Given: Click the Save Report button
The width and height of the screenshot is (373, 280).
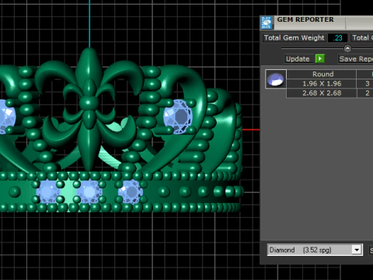Looking at the screenshot, I should tap(356, 59).
